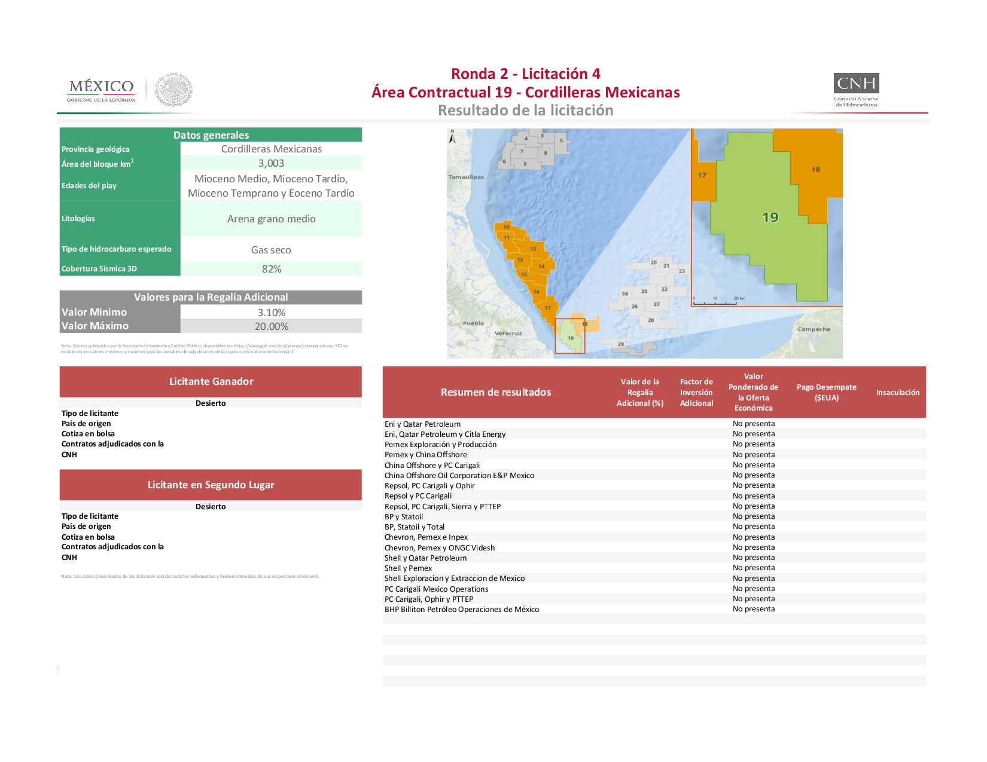Click the México Gobierno de la República logo
Screen dimensions: 987x762
tap(102, 91)
